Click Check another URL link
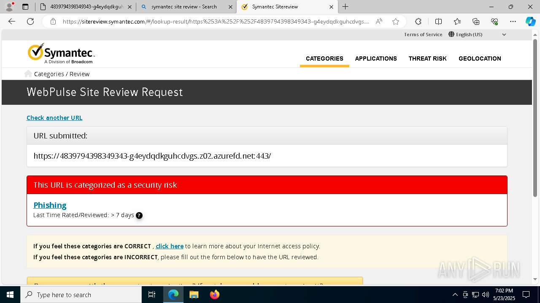The image size is (540, 303). [54, 118]
